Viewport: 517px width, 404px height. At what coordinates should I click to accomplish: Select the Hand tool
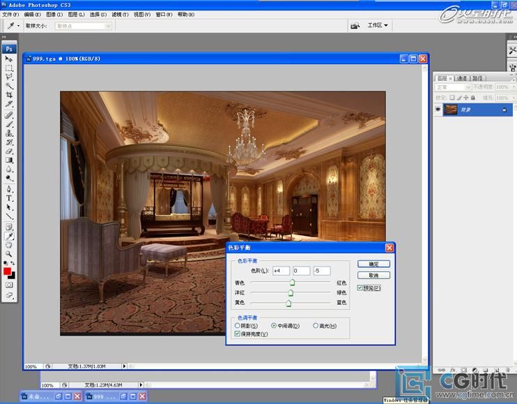tap(9, 245)
